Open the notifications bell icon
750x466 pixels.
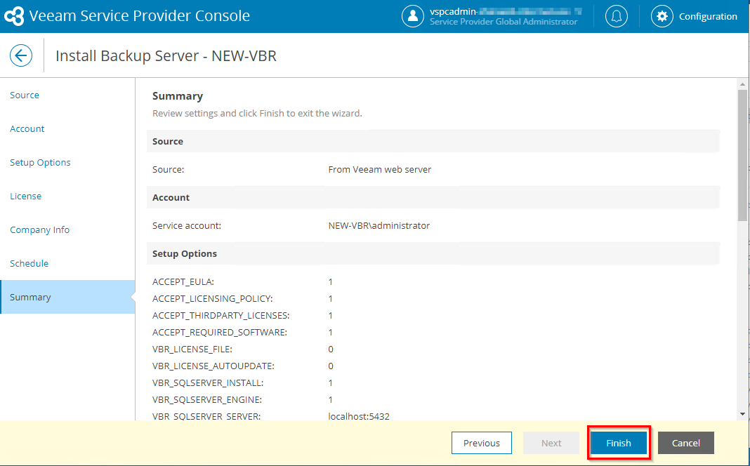pyautogui.click(x=616, y=16)
